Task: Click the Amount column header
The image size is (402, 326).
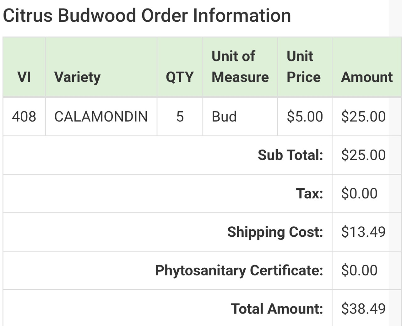Action: pos(367,77)
